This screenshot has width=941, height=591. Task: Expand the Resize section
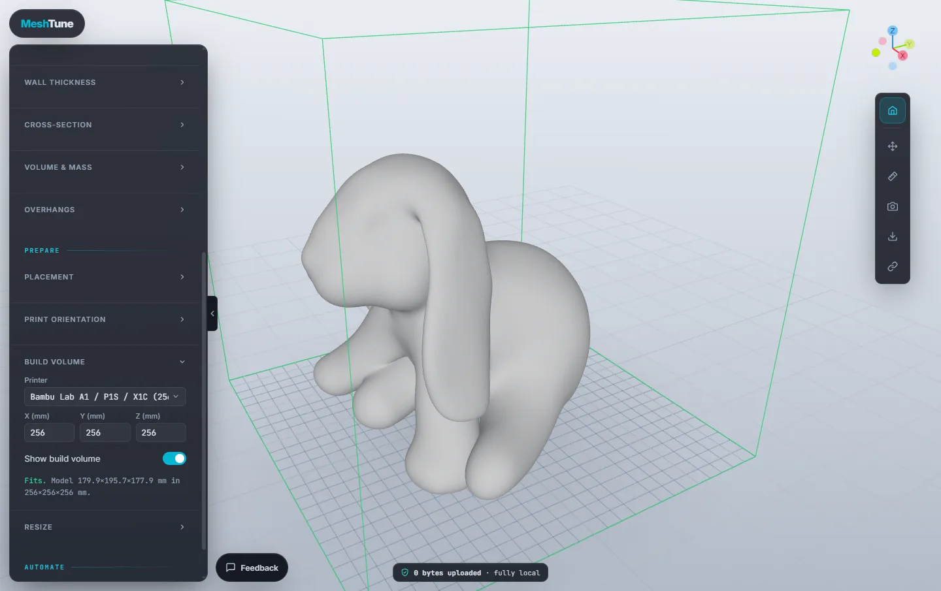[x=105, y=527]
